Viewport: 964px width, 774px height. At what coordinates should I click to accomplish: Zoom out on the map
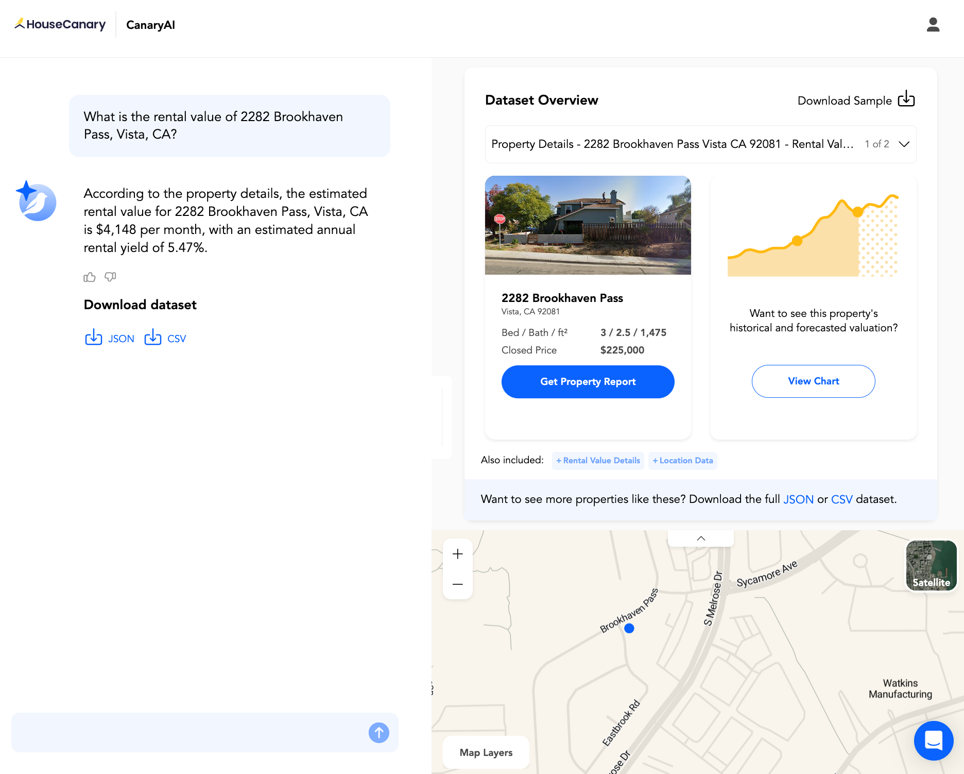(457, 584)
